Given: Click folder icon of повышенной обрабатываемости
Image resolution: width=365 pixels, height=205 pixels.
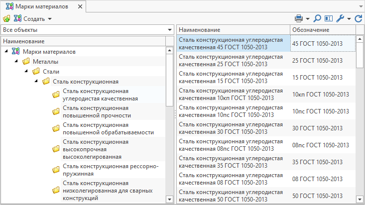Looking at the screenshot, I should point(56,129).
